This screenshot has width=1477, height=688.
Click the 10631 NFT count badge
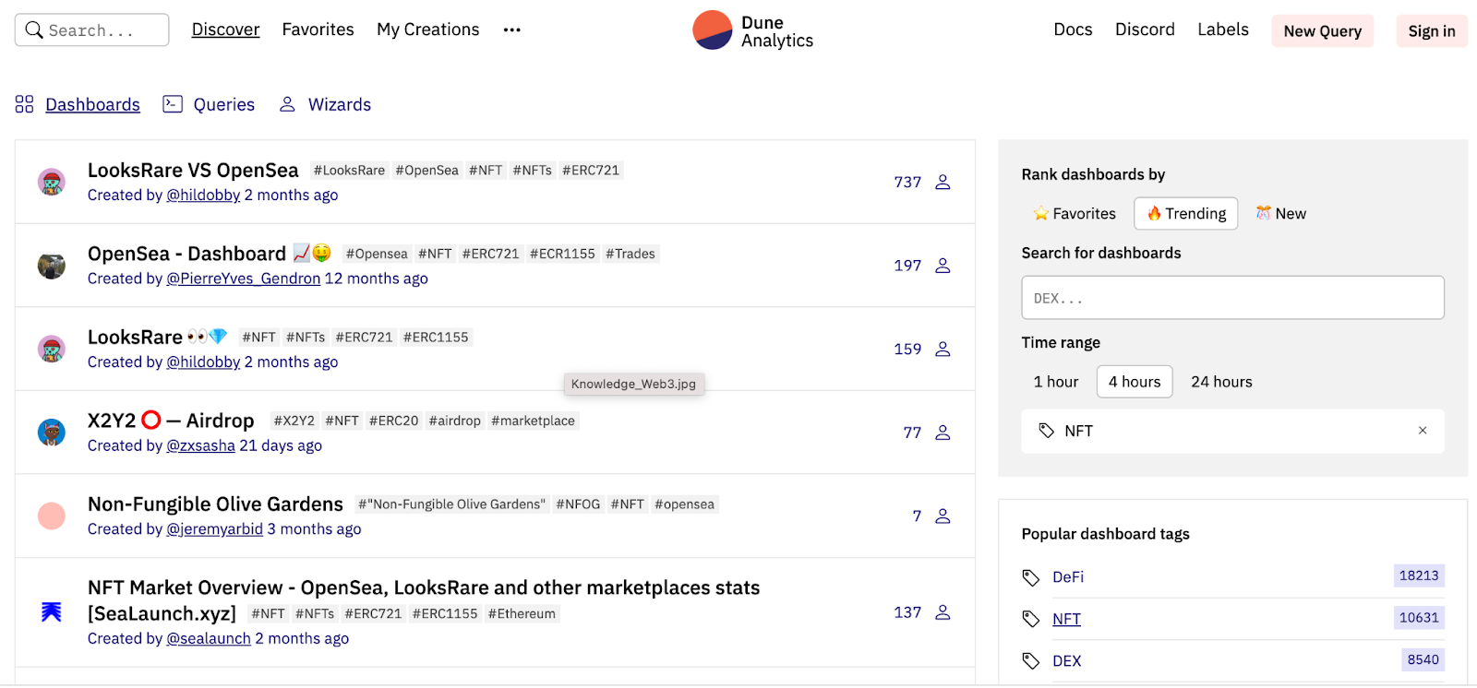(1419, 618)
